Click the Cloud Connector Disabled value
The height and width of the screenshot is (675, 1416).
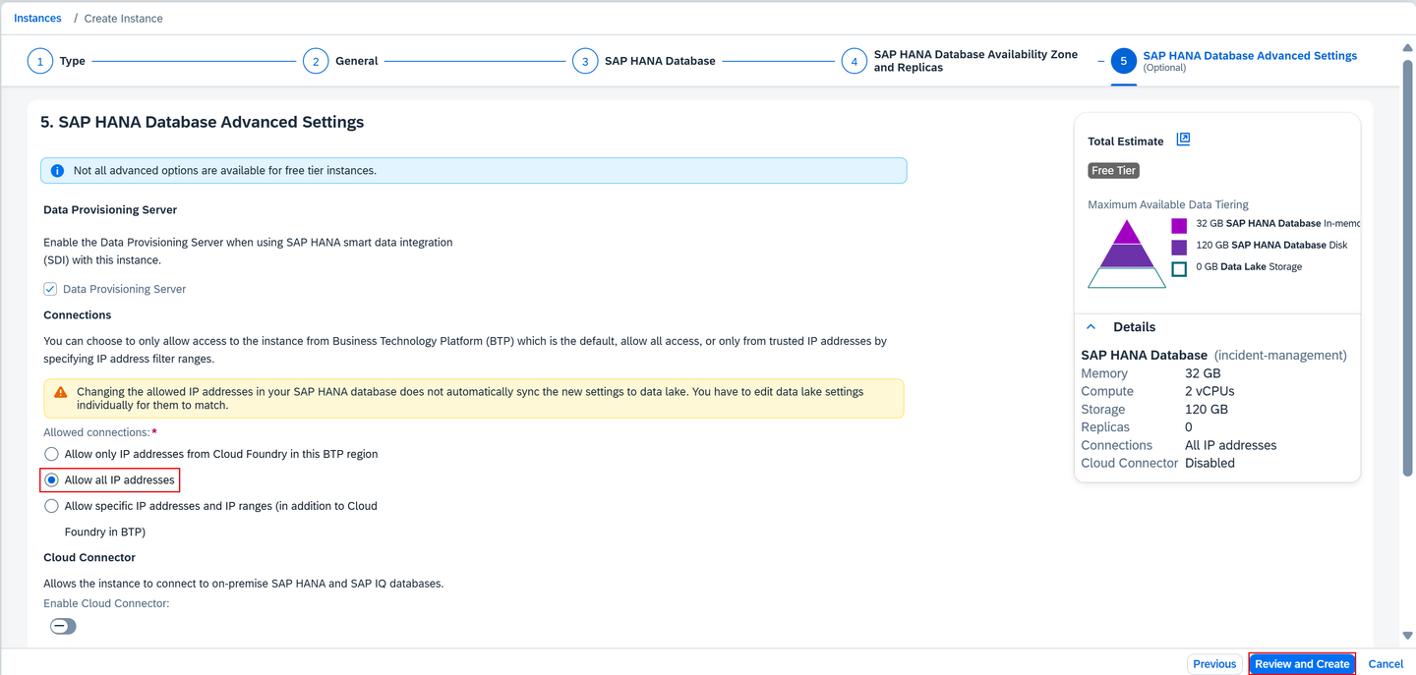(x=1209, y=463)
